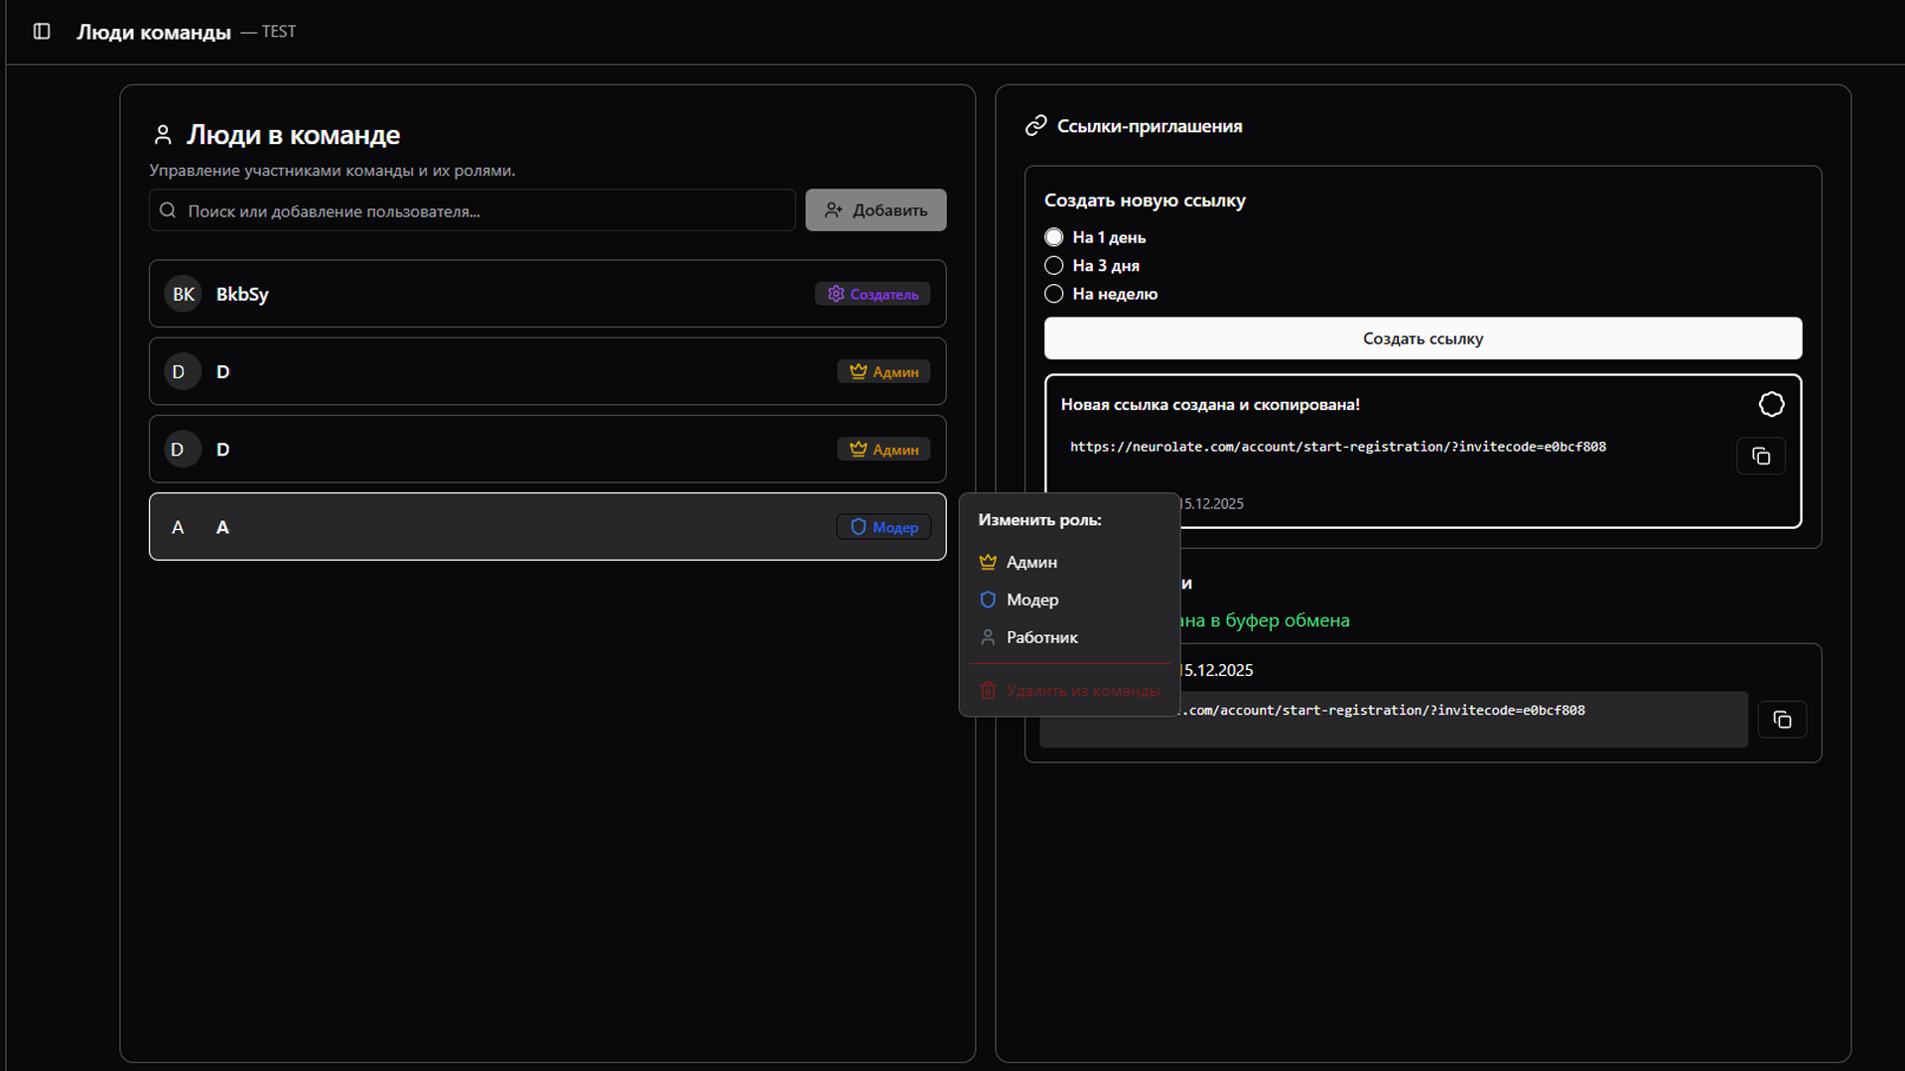The height and width of the screenshot is (1071, 1905).
Task: Click the chain icon beside Ссылки-приглашения
Action: pyautogui.click(x=1035, y=126)
